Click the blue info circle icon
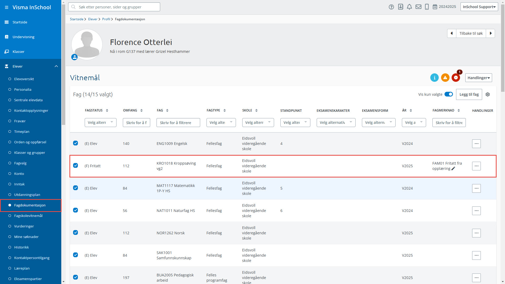 click(x=434, y=78)
